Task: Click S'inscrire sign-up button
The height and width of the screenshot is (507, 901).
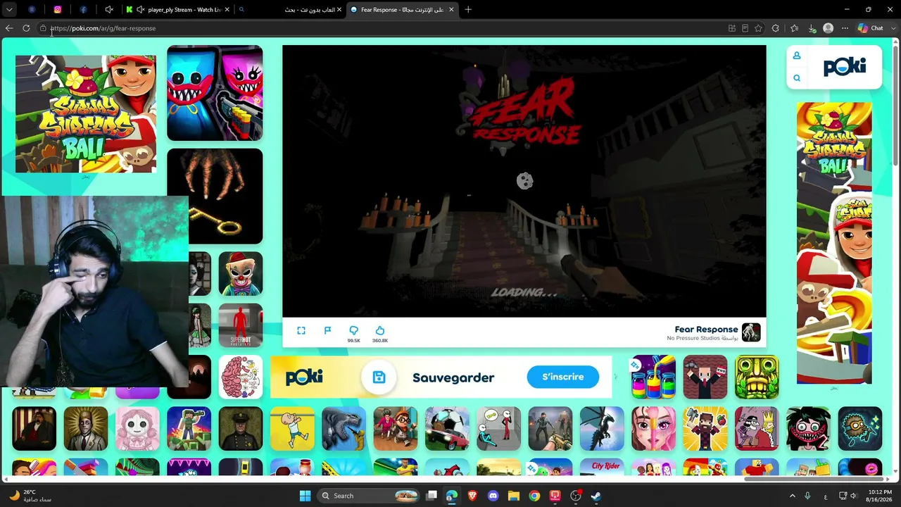Action: coord(562,377)
